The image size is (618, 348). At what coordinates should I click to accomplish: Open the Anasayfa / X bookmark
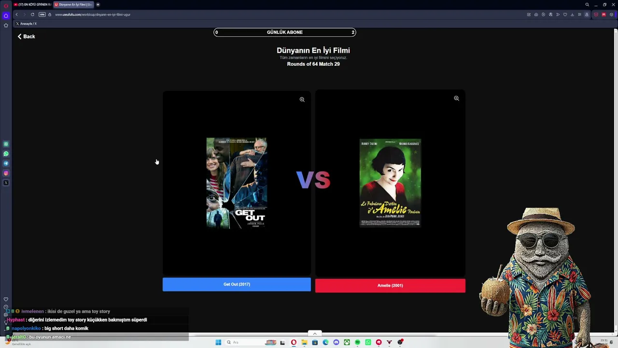[x=26, y=24]
